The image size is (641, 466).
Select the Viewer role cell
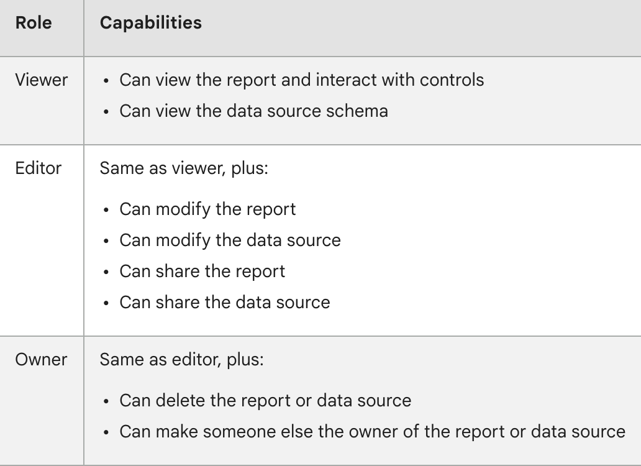pos(42,80)
